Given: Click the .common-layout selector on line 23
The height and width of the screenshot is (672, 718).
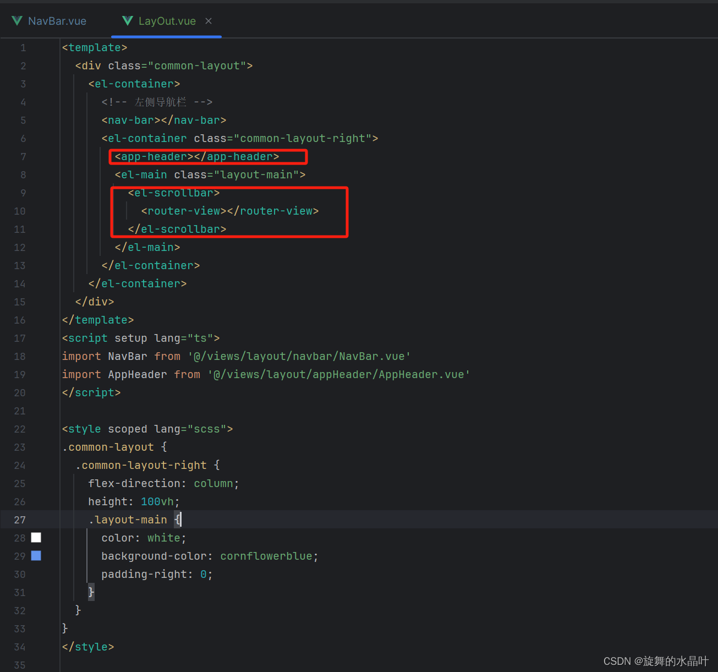Looking at the screenshot, I should tap(108, 447).
